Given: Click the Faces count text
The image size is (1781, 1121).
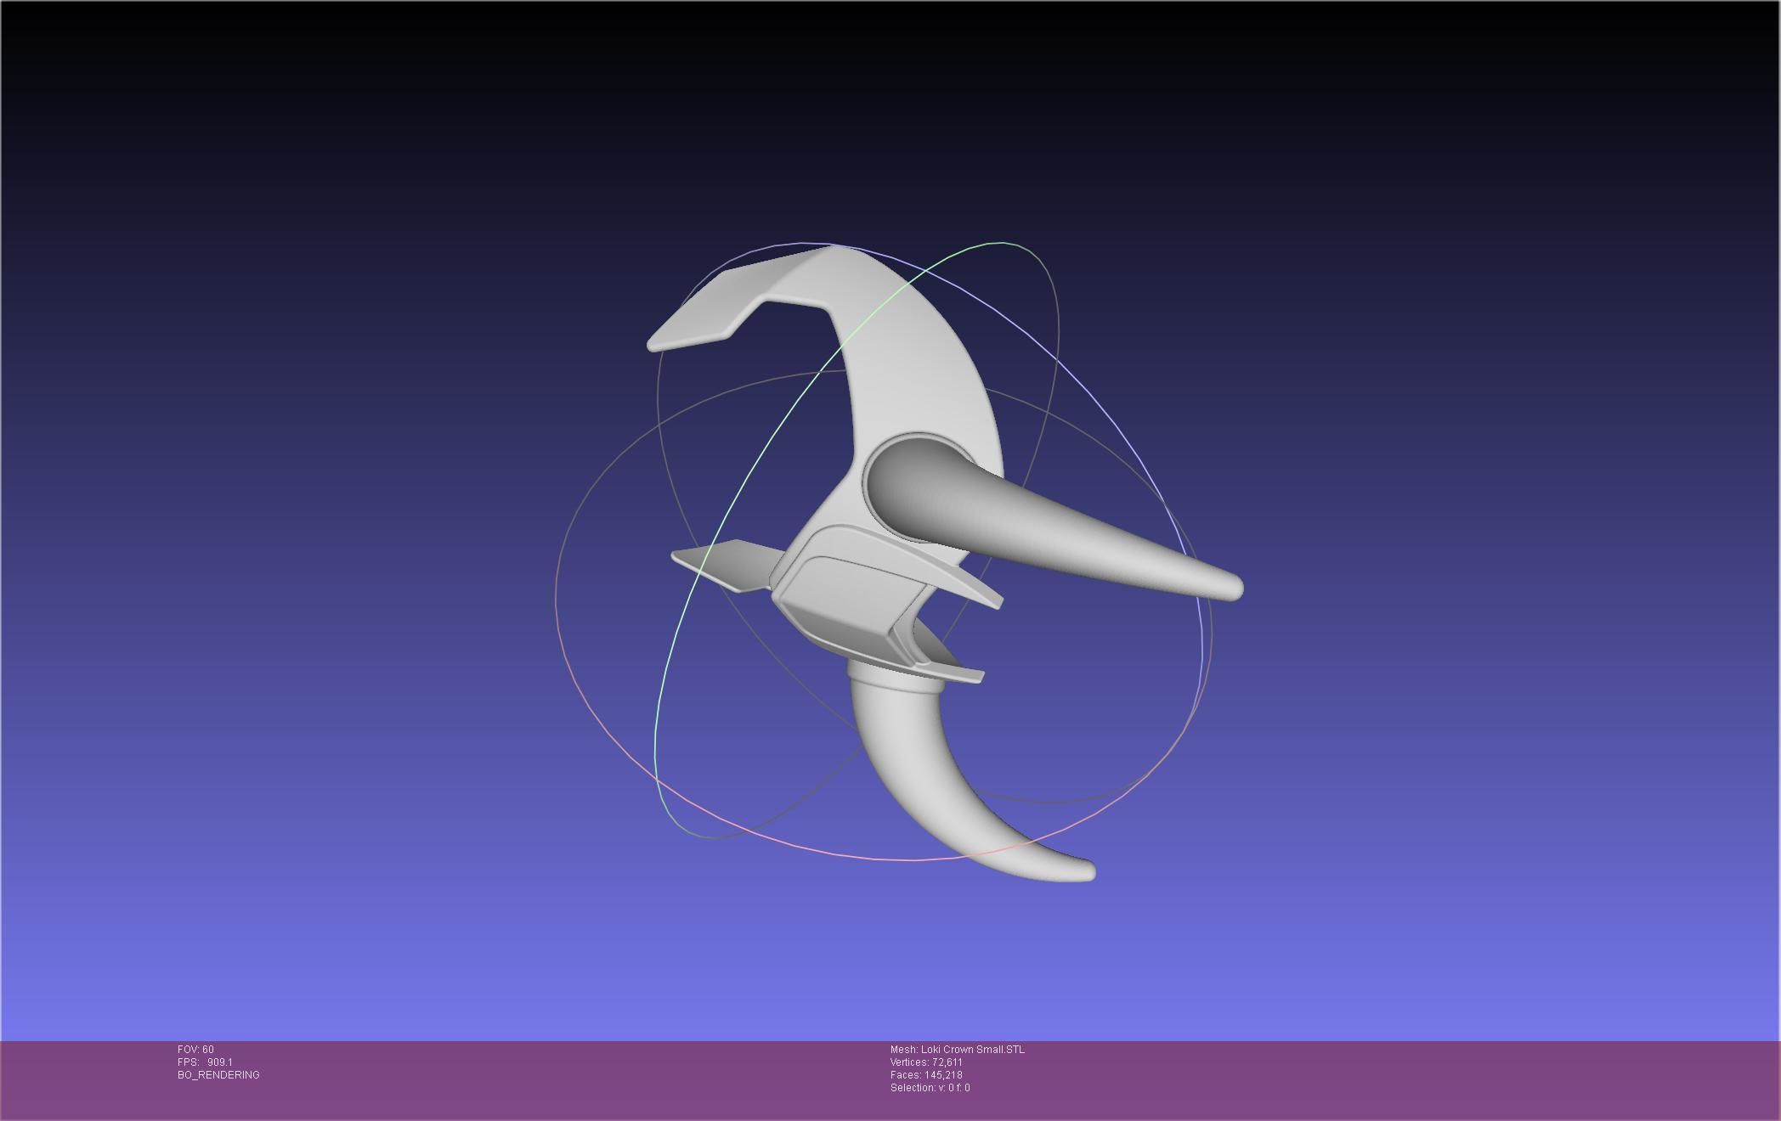Looking at the screenshot, I should tap(926, 1075).
